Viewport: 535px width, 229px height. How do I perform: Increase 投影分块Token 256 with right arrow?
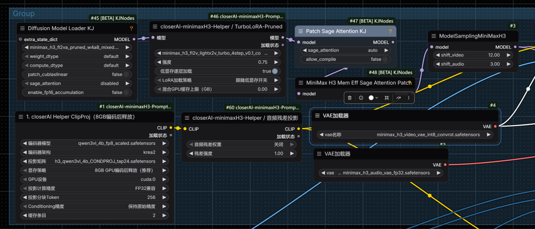[x=164, y=197]
